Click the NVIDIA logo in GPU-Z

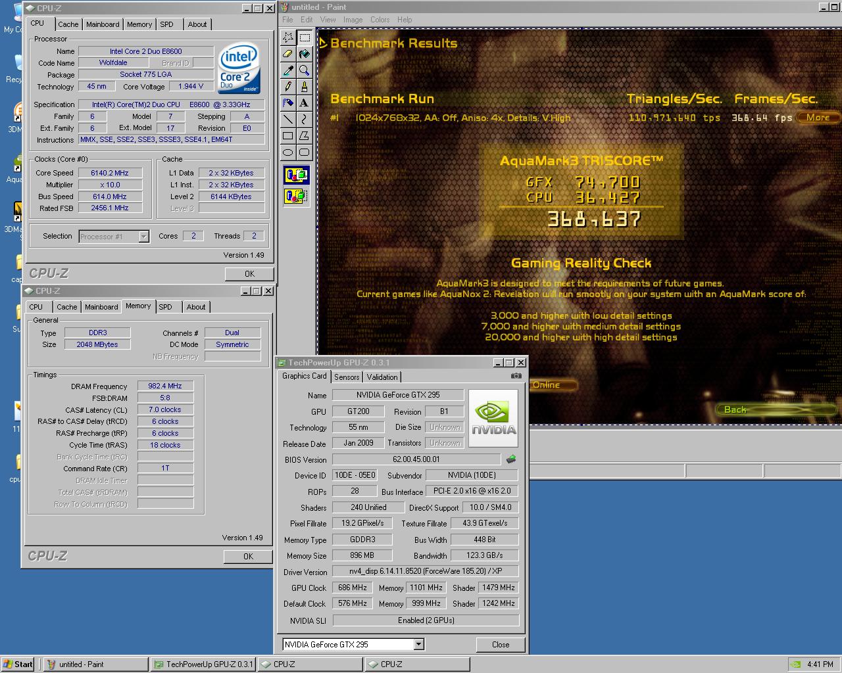(x=494, y=419)
